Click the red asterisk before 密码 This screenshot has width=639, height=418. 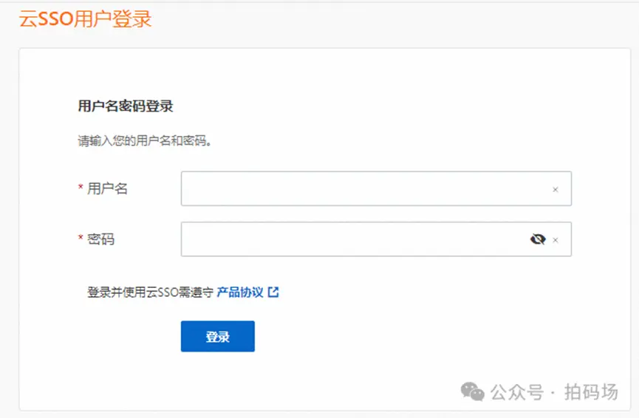click(81, 239)
